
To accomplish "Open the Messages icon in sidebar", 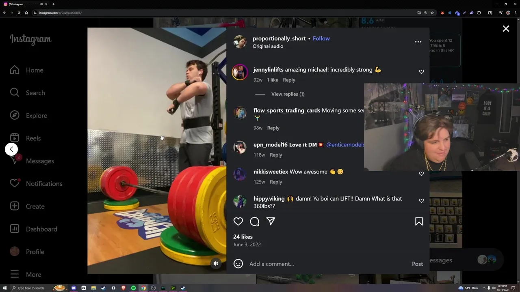I will coord(15,161).
